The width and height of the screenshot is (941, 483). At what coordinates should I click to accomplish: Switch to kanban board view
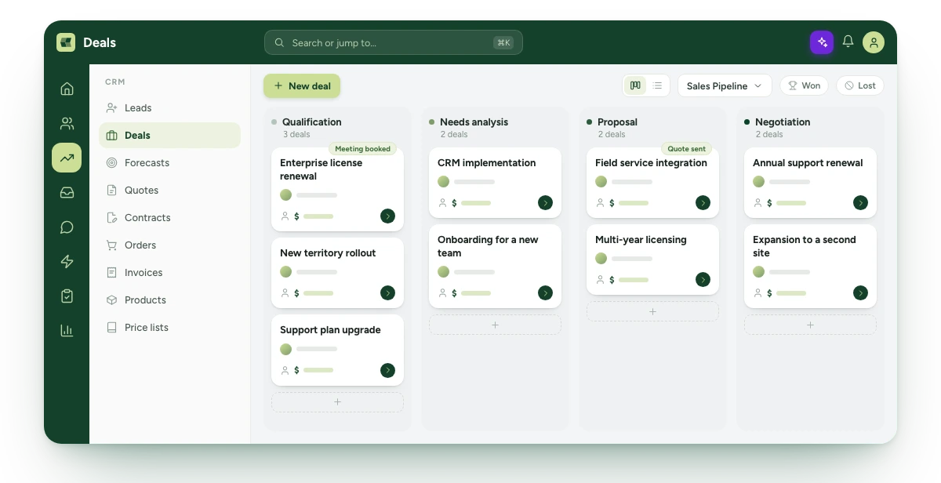pos(635,85)
